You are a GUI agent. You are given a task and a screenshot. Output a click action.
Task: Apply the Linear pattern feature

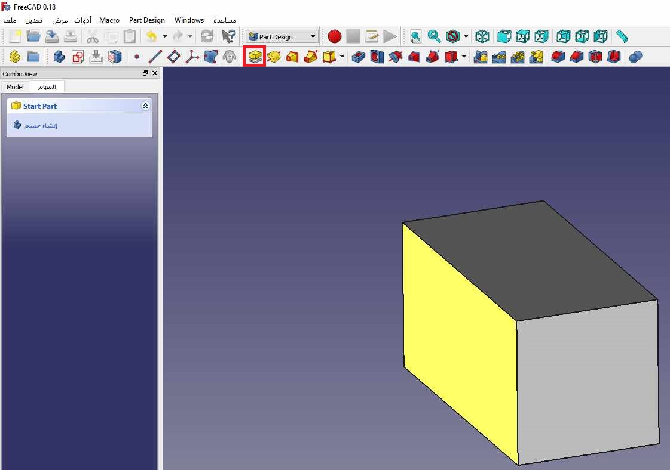[499, 56]
